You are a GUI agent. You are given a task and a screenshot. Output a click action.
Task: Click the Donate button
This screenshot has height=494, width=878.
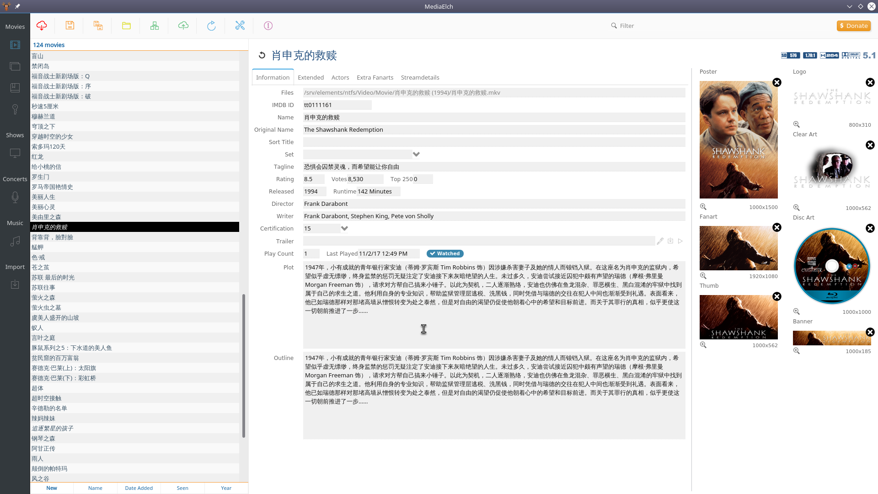click(x=854, y=26)
